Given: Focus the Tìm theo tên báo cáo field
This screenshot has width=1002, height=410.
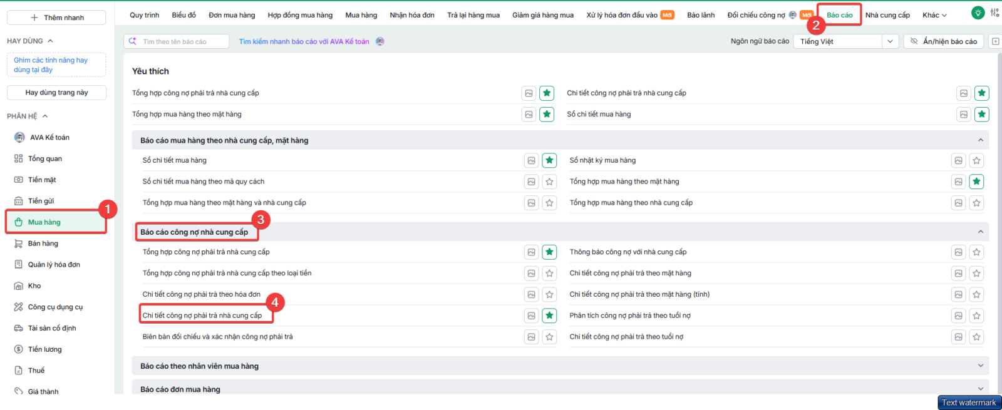Looking at the screenshot, I should pos(177,41).
